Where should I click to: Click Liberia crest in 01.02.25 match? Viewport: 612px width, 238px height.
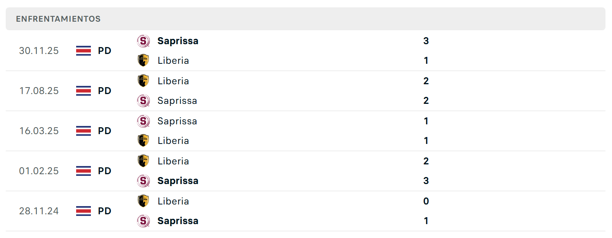(x=143, y=161)
